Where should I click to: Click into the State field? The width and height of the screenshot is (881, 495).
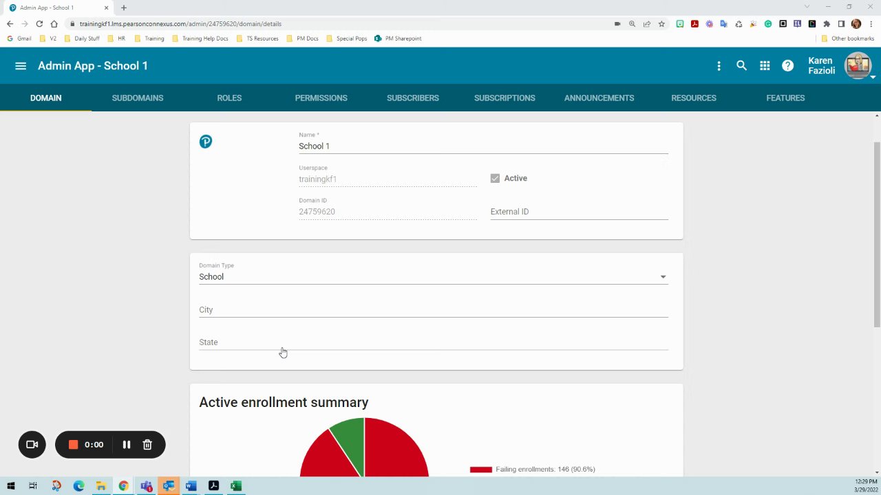(434, 342)
